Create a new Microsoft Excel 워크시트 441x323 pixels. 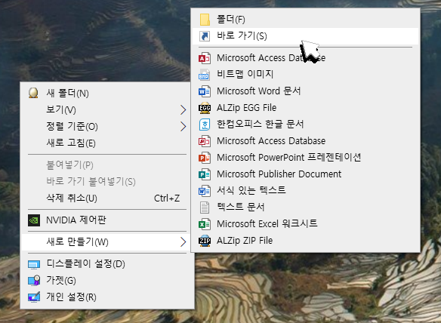305,224
